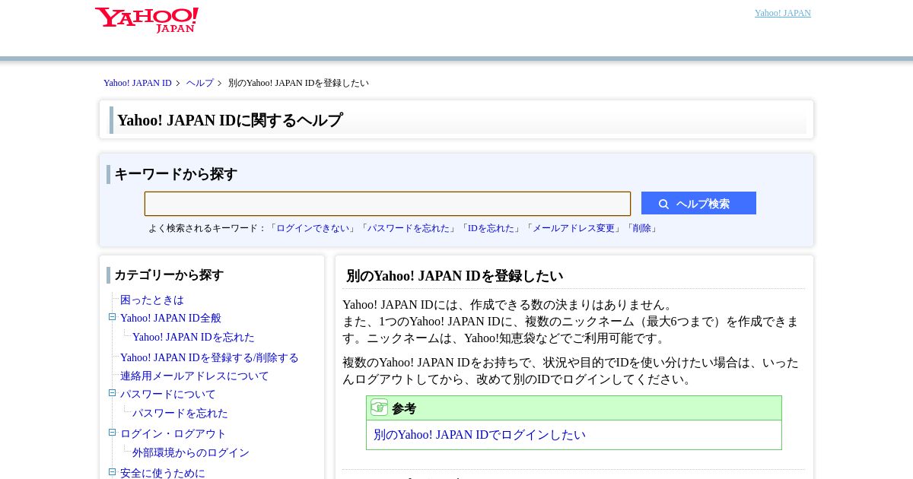Viewport: 913px width, 479px height.
Task: Select keyword メールアドレス変更
Action: coord(574,228)
